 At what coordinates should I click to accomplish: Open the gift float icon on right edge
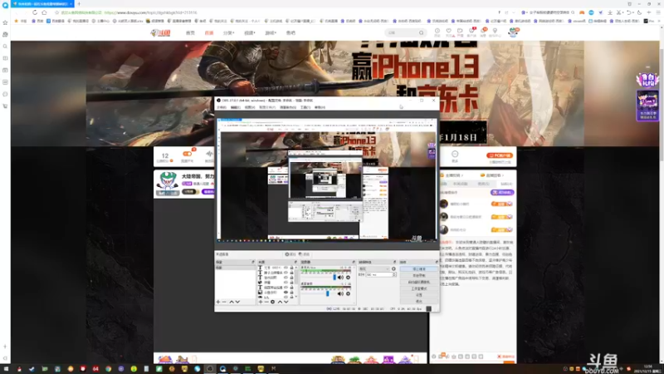pos(647,80)
